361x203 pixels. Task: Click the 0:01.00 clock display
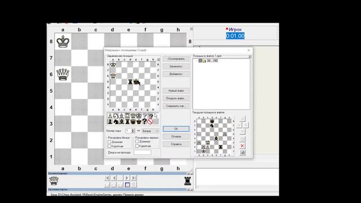(235, 36)
